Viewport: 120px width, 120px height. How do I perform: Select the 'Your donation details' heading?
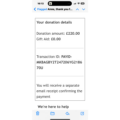click(x=54, y=22)
